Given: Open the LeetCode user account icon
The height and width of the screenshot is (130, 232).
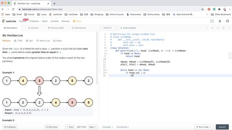Looking at the screenshot, I should point(228,21).
